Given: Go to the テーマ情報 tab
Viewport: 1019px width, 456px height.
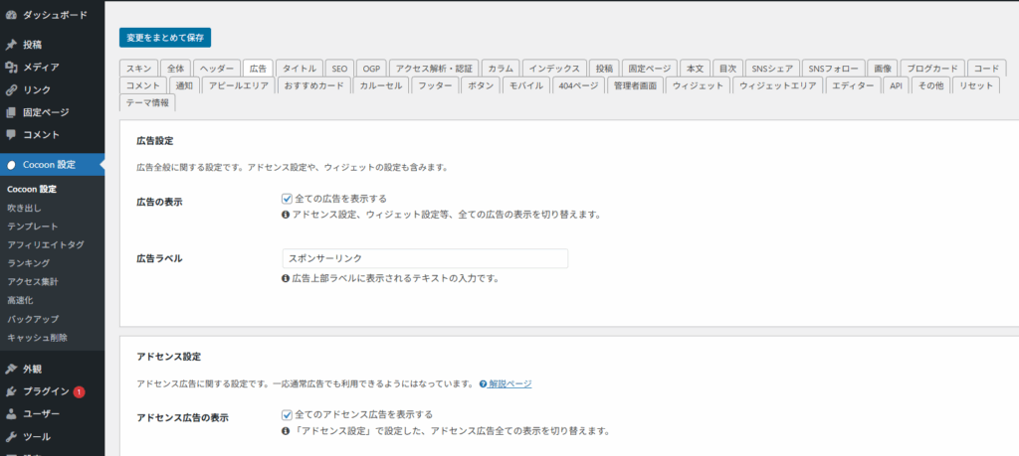Looking at the screenshot, I should [x=146, y=102].
